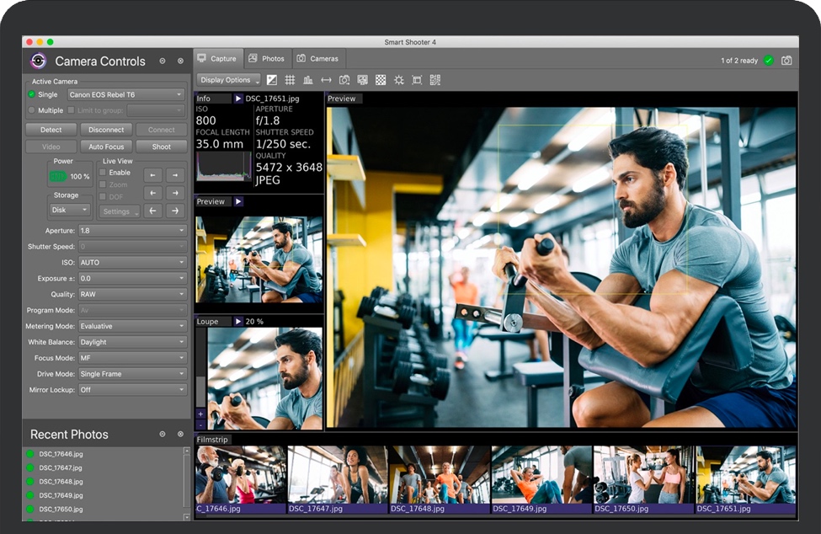Select the Single active camera option

[x=32, y=94]
